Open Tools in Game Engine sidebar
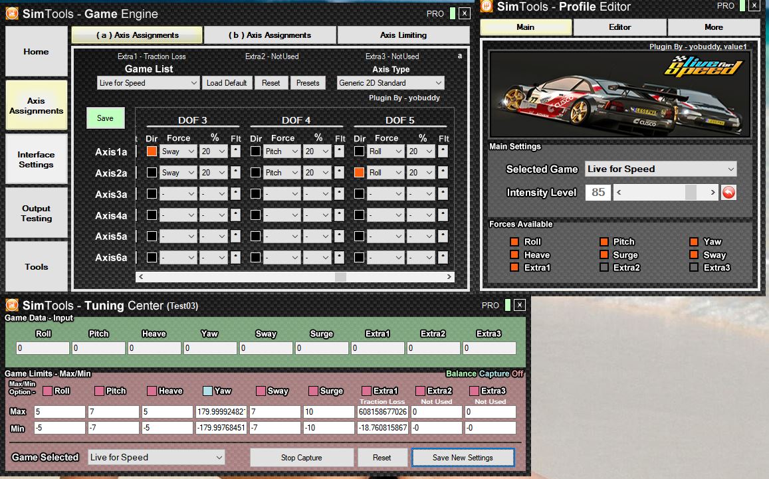Viewport: 769px width, 479px height. 37,266
